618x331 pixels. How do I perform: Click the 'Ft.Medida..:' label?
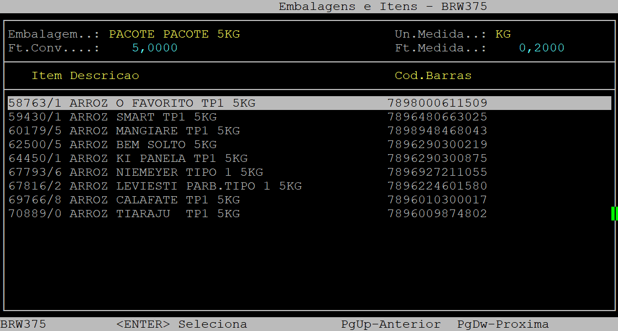click(441, 48)
